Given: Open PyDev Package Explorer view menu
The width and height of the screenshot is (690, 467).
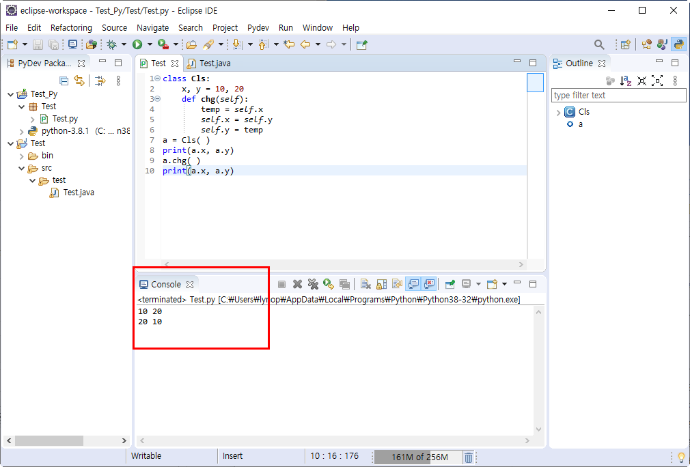Looking at the screenshot, I should (x=118, y=81).
